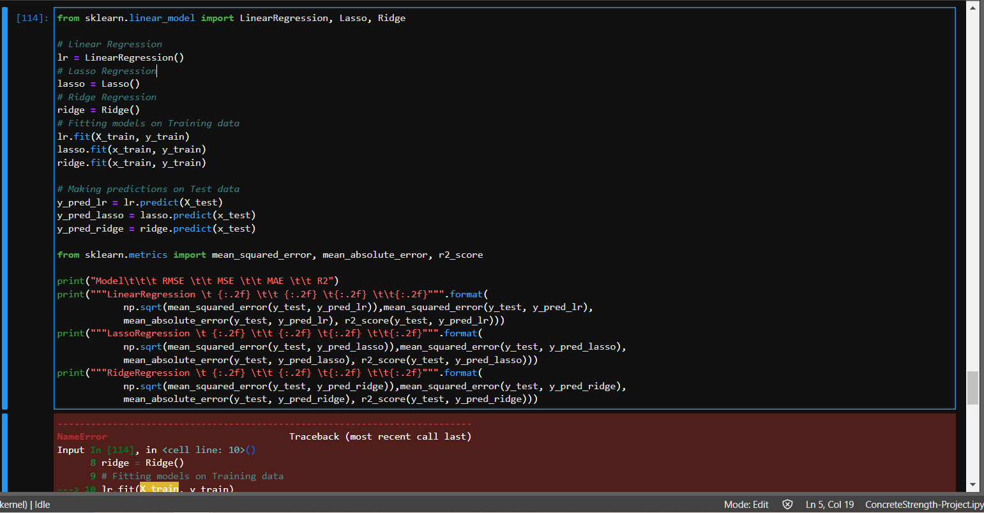Image resolution: width=984 pixels, height=513 pixels.
Task: Click the red 'NameError' label in output
Action: pos(82,436)
